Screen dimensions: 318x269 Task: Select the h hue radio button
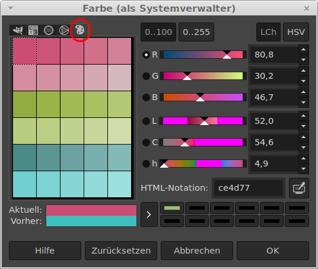(x=146, y=164)
